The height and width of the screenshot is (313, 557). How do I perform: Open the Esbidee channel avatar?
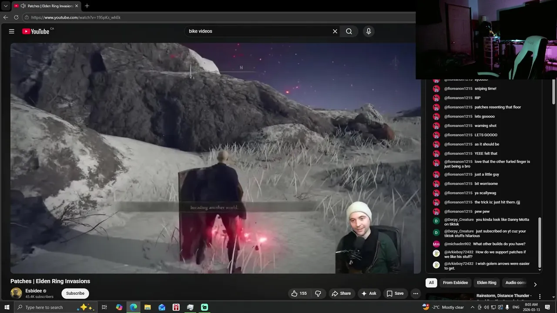pos(16,293)
